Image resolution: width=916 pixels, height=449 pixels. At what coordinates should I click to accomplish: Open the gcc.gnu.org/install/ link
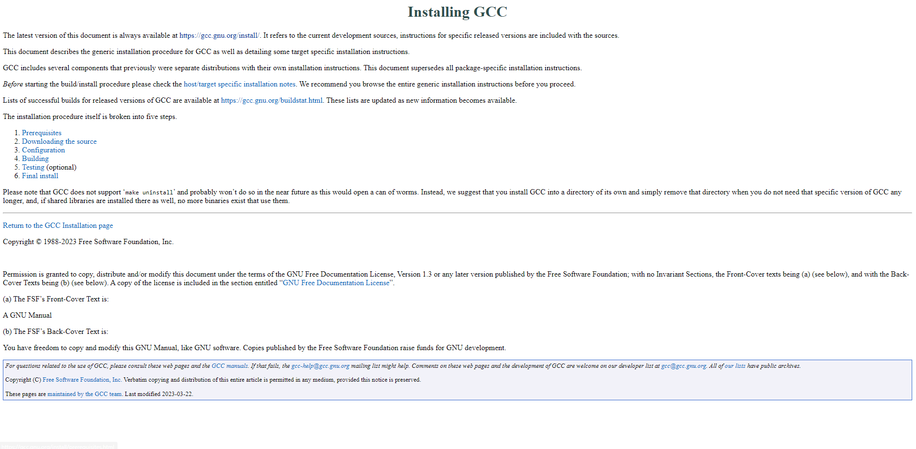219,35
